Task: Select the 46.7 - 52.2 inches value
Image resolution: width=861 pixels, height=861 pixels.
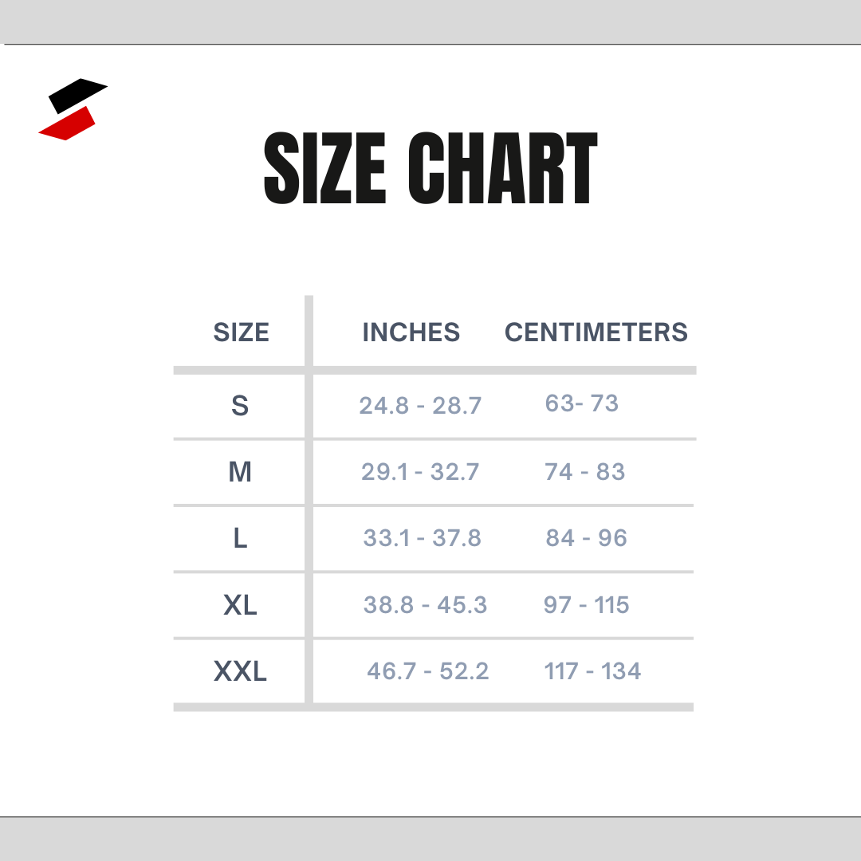Action: (x=428, y=671)
